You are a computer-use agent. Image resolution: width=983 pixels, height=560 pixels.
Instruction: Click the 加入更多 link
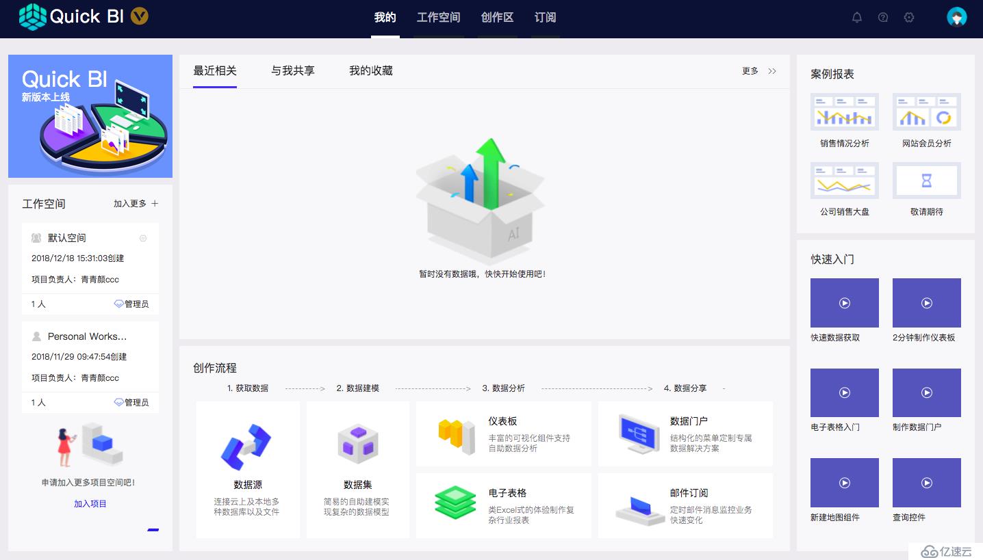pos(130,204)
